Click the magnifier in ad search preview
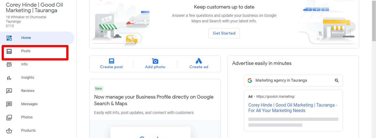Screen dimensions: 376x138 point(337,81)
